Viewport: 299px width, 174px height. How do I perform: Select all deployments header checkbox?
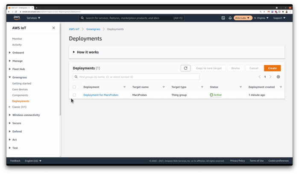pos(74,87)
